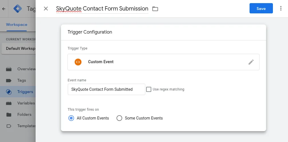Enable Use regex matching checkbox
This screenshot has width=288, height=142.
click(x=149, y=89)
